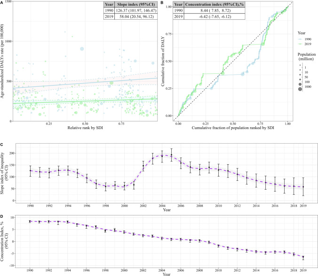Click the "1994" tick on panel D x-axis

[68, 270]
